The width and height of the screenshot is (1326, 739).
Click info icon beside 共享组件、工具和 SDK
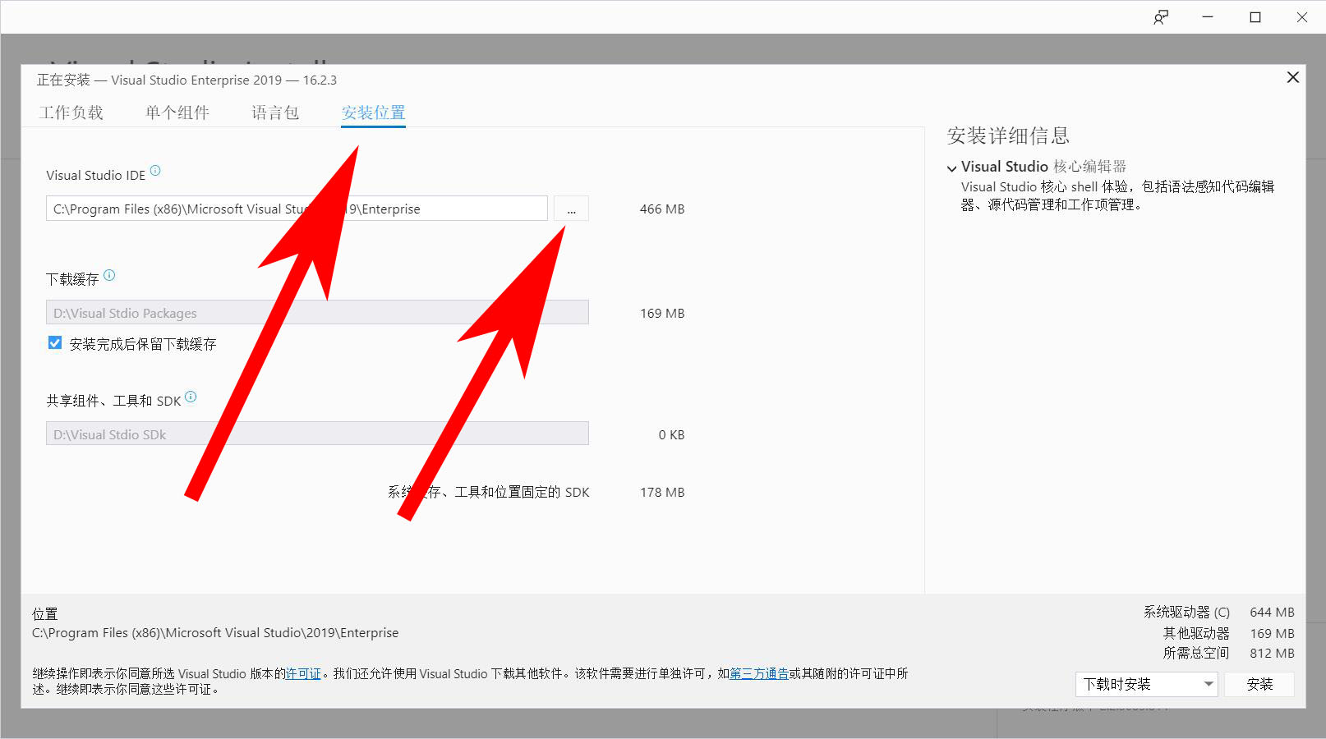[x=191, y=397]
